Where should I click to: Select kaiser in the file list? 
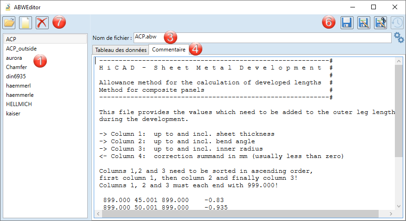(45, 114)
